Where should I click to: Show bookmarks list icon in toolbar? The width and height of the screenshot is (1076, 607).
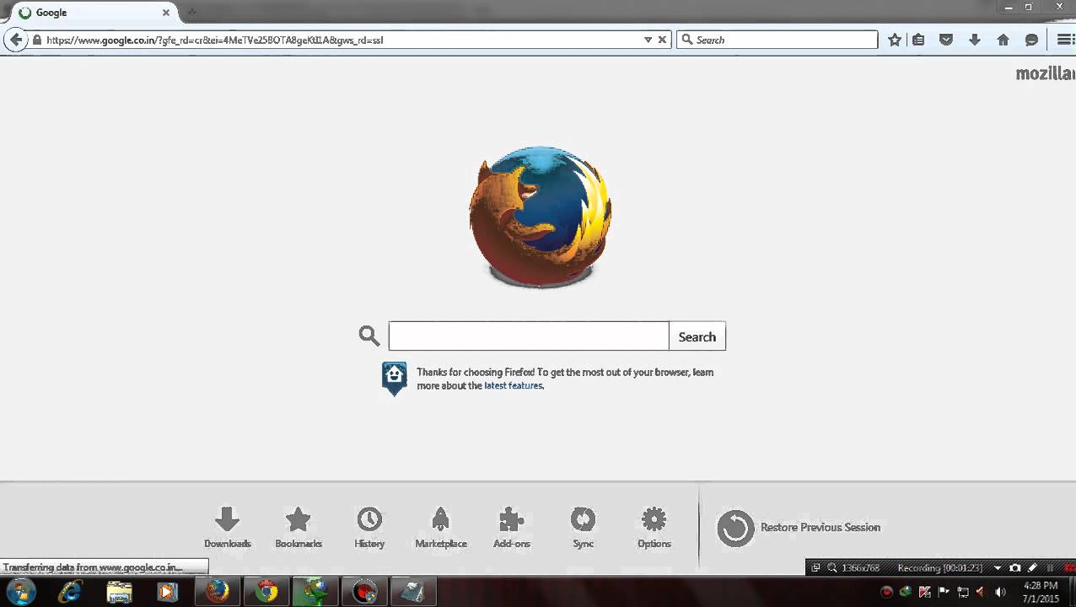pos(918,40)
